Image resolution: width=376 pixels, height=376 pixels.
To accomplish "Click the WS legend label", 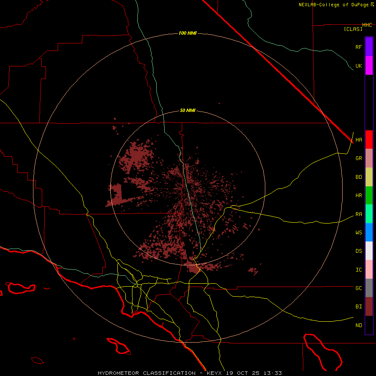I will point(358,232).
